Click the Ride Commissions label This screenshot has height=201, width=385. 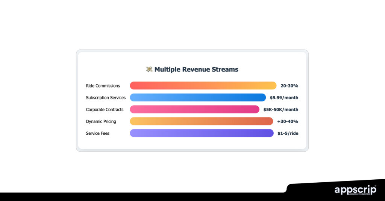tap(103, 86)
